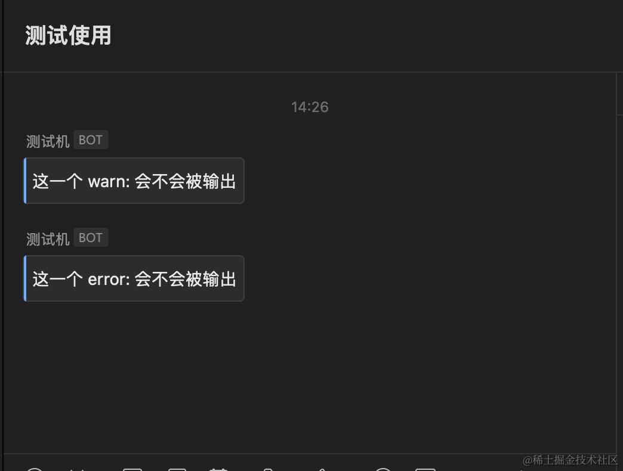Click the blue quote bar on the error message

click(x=25, y=278)
